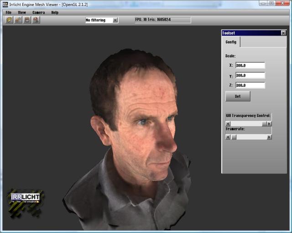Click the Open Toolset toolbar icon
292x233 pixels.
coord(18,20)
